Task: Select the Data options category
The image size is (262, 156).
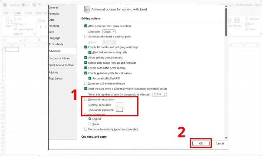Action: [x=51, y=20]
